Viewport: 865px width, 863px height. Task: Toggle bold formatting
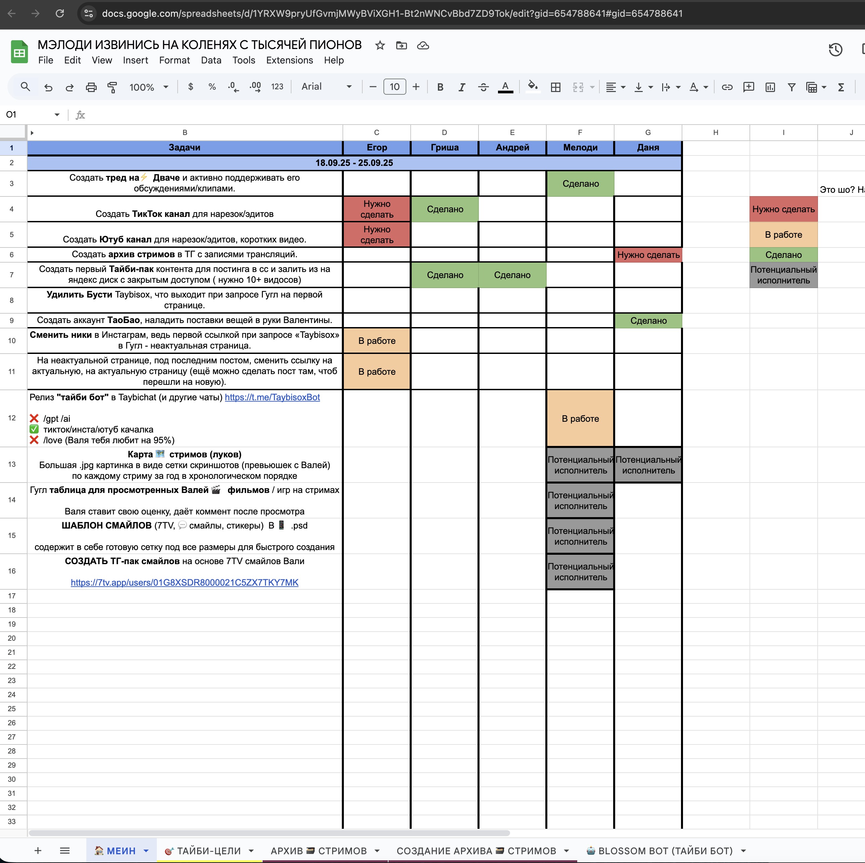point(440,87)
